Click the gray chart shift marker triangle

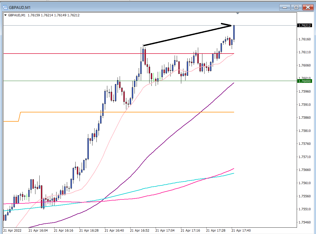click(x=238, y=13)
